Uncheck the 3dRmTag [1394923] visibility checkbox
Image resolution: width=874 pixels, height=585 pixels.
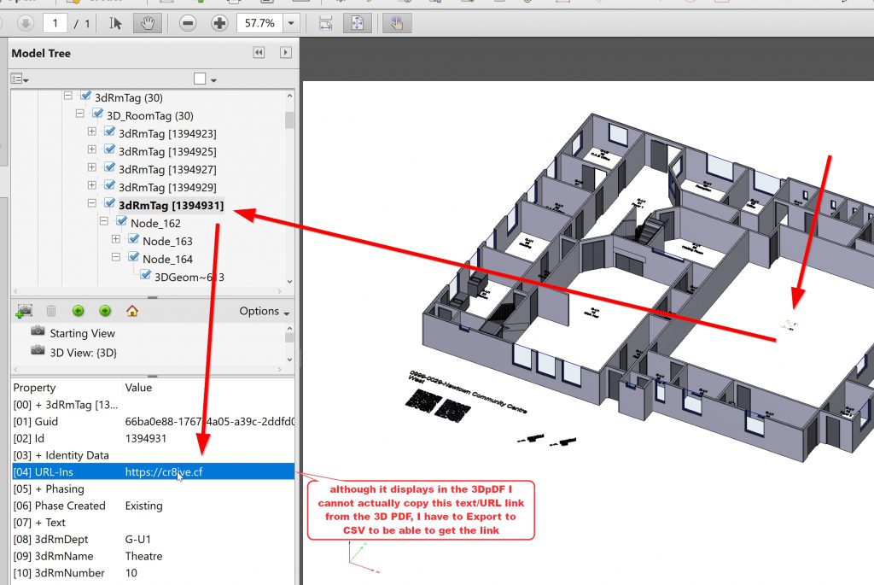tap(109, 132)
